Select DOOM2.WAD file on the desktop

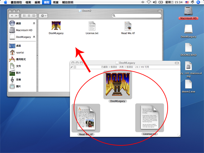click(188, 47)
